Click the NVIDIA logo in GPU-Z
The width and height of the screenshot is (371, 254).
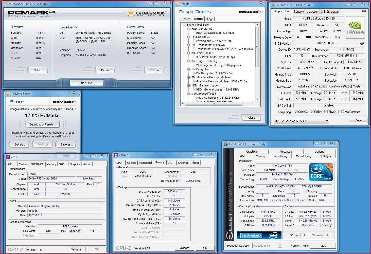click(x=355, y=27)
